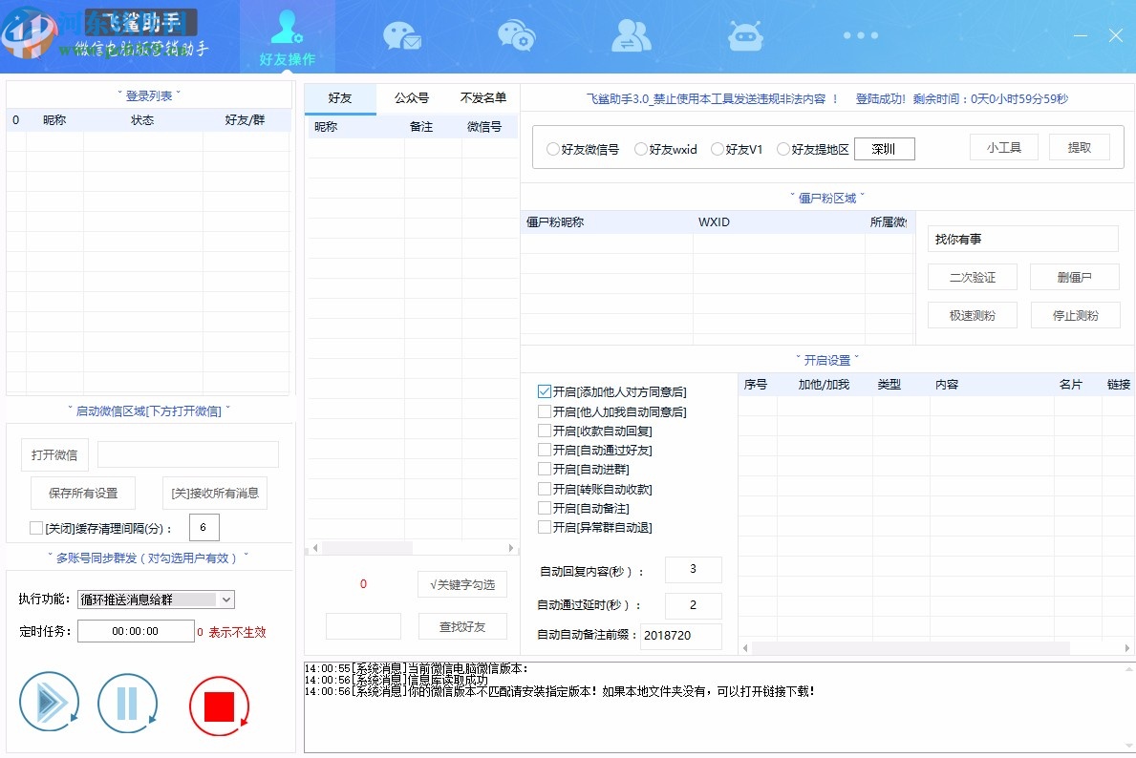Viewport: 1136px width, 758px height.
Task: Click the robot icon in top bar
Action: (745, 36)
